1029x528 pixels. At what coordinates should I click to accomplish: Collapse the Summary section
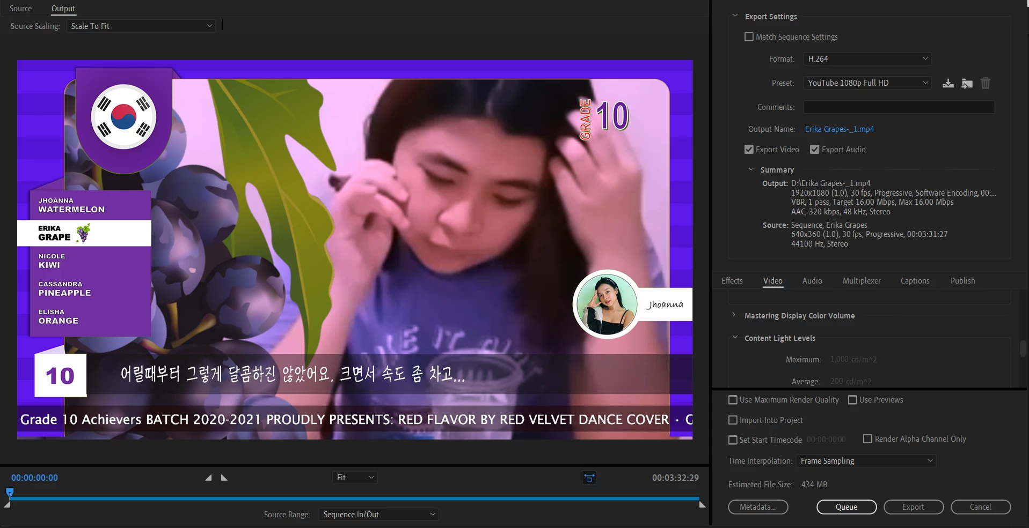pyautogui.click(x=751, y=169)
